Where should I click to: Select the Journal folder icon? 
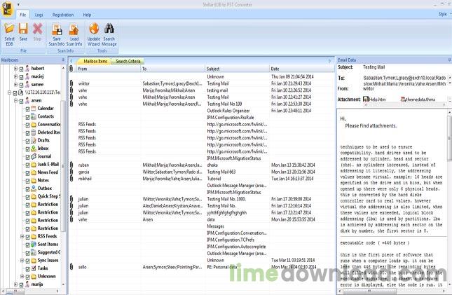coord(34,156)
